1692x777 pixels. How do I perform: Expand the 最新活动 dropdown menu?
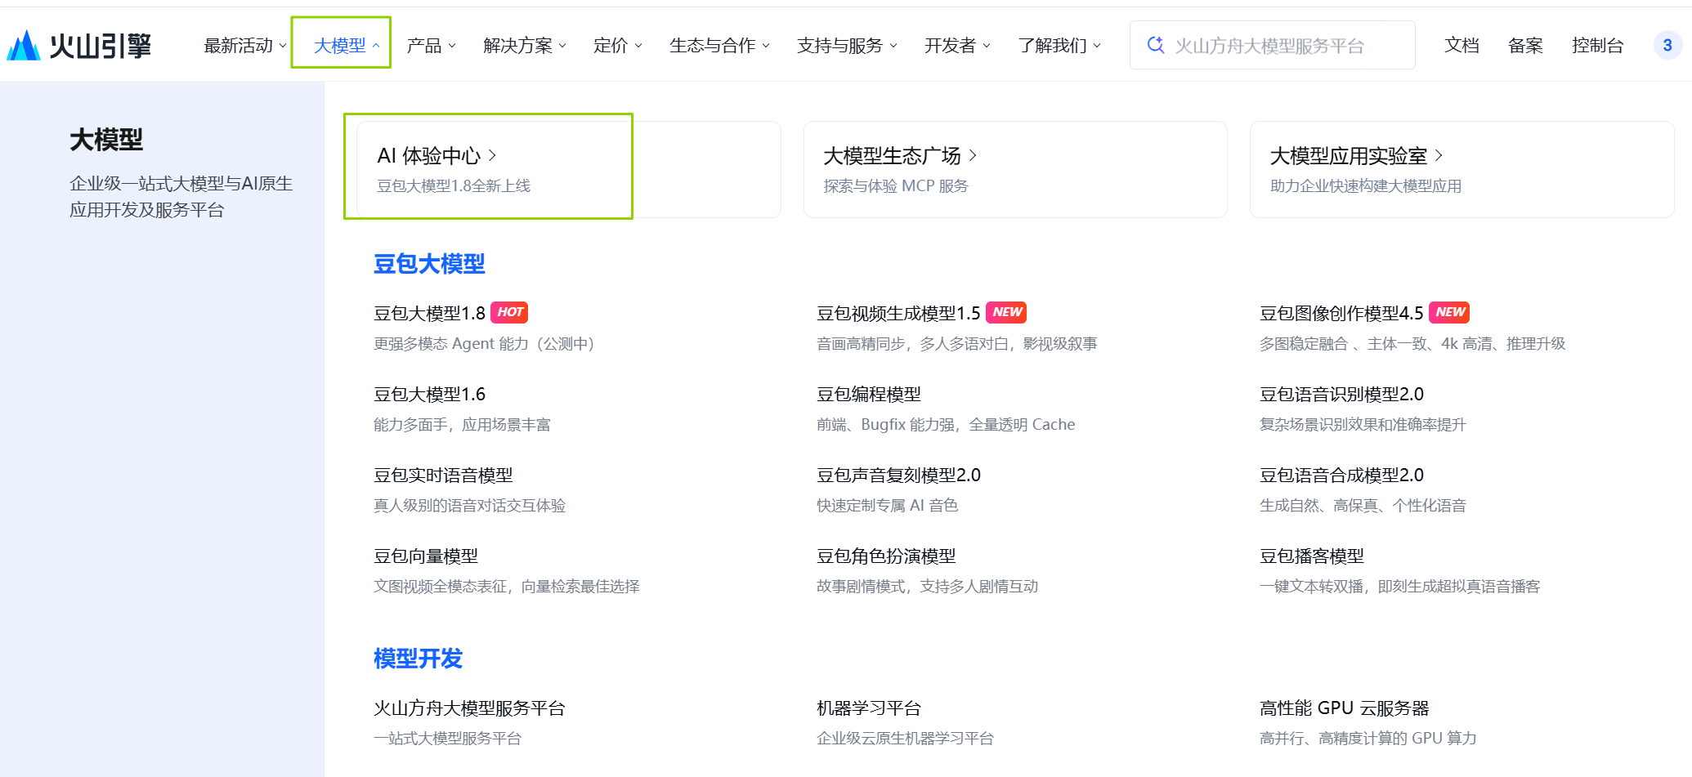point(244,46)
